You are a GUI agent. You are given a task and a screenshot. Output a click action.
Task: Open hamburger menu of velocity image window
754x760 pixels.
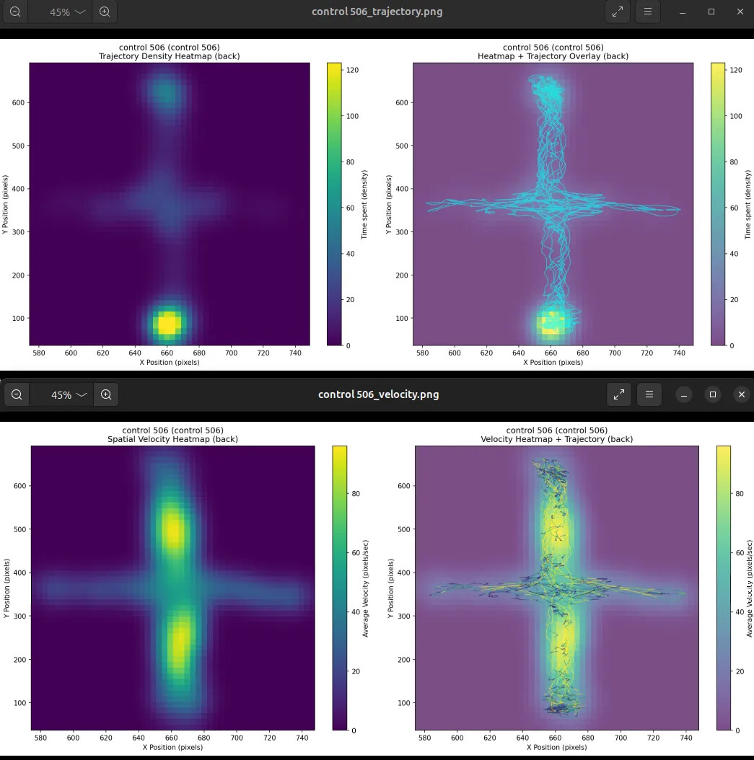(x=649, y=394)
